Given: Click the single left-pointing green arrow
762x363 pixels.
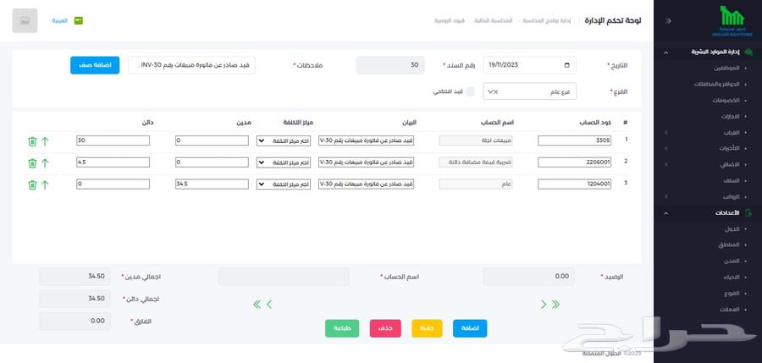Looking at the screenshot, I should pos(269,305).
